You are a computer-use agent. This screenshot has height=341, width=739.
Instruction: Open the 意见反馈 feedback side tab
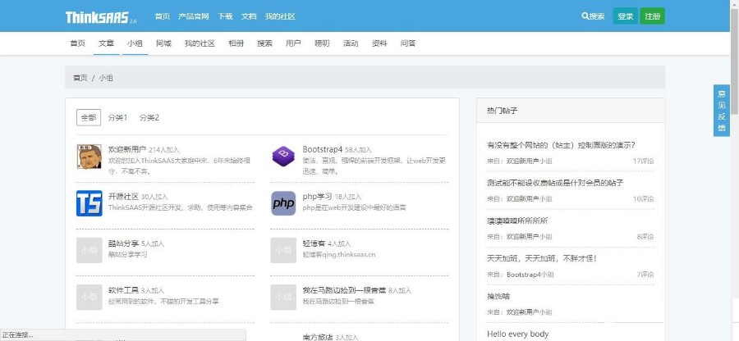[722, 111]
